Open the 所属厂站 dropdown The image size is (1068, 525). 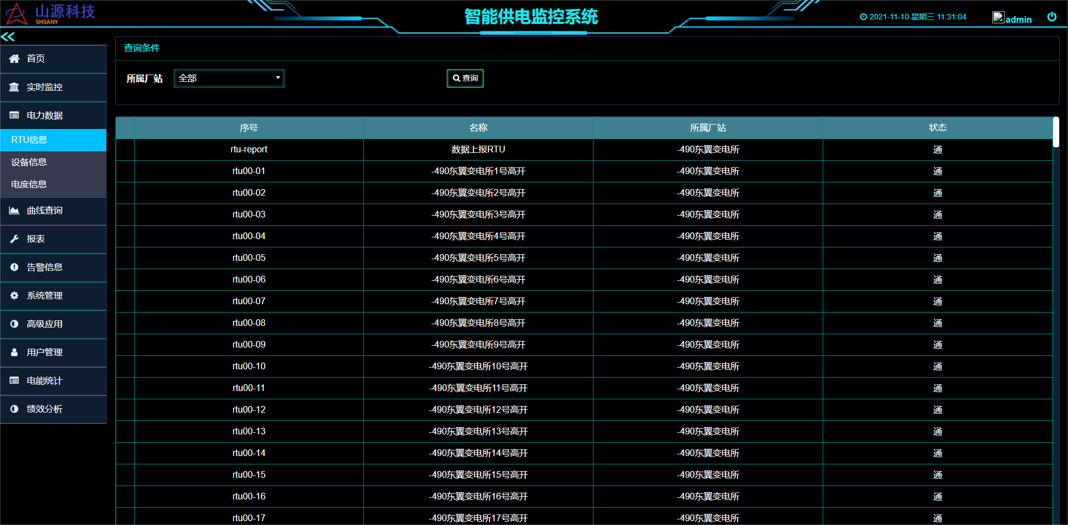229,78
